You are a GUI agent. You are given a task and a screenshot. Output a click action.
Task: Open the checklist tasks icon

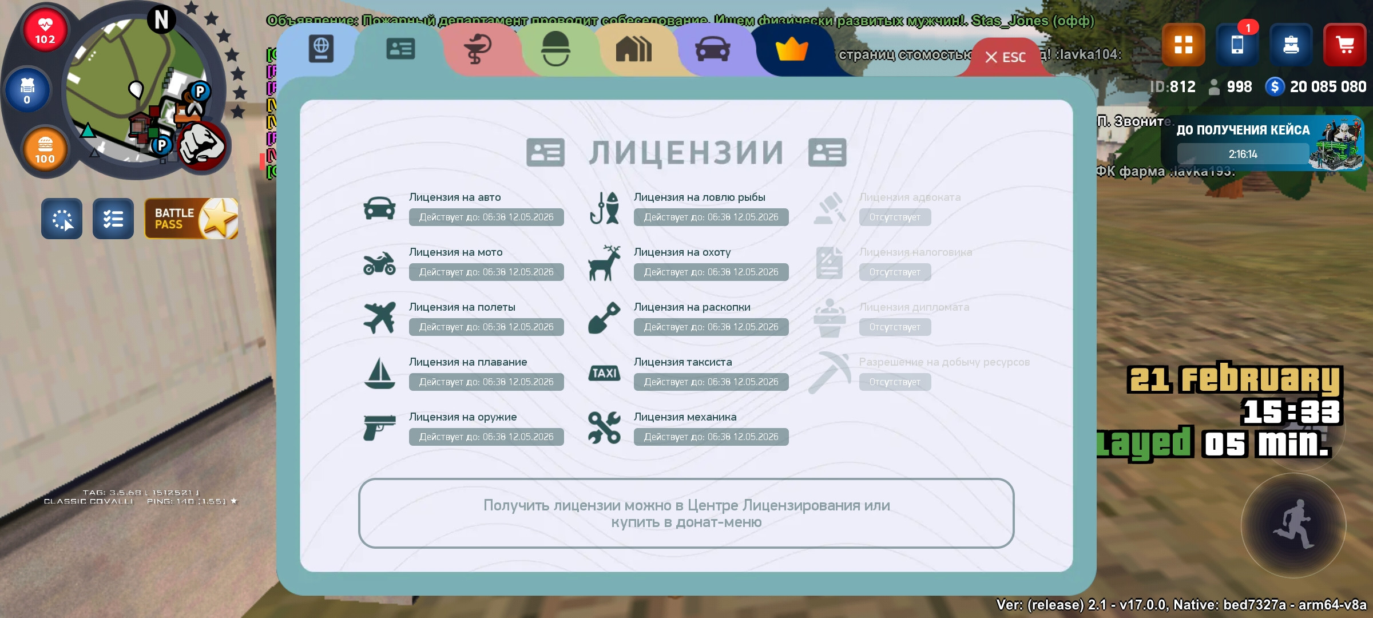(113, 219)
